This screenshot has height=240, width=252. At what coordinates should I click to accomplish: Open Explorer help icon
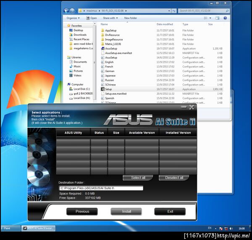point(225,18)
